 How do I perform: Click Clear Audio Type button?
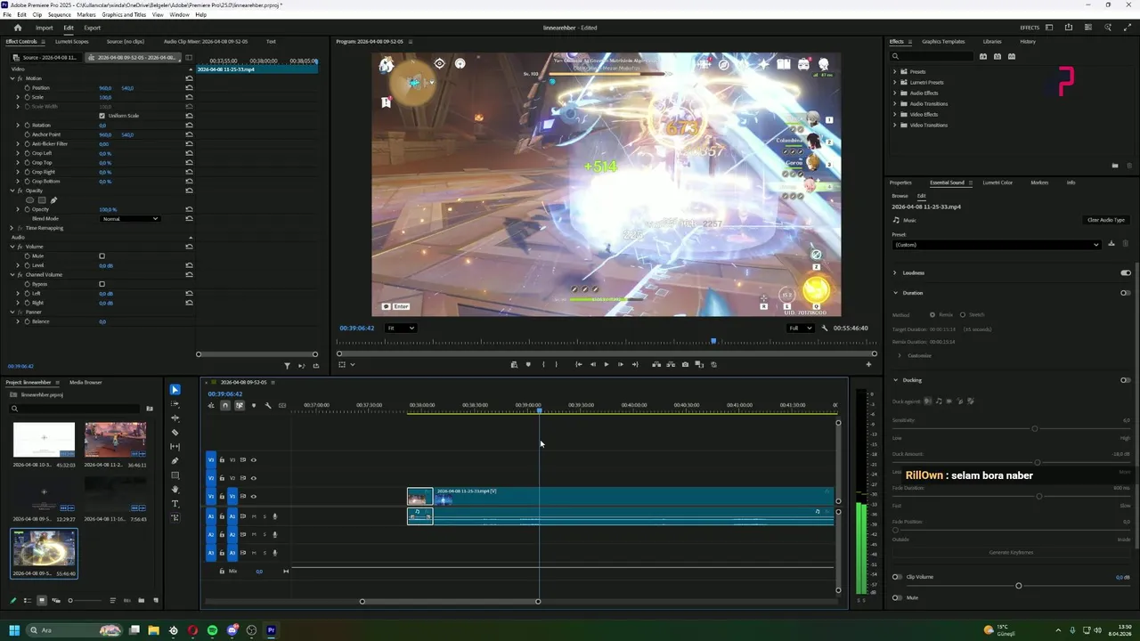pos(1106,220)
